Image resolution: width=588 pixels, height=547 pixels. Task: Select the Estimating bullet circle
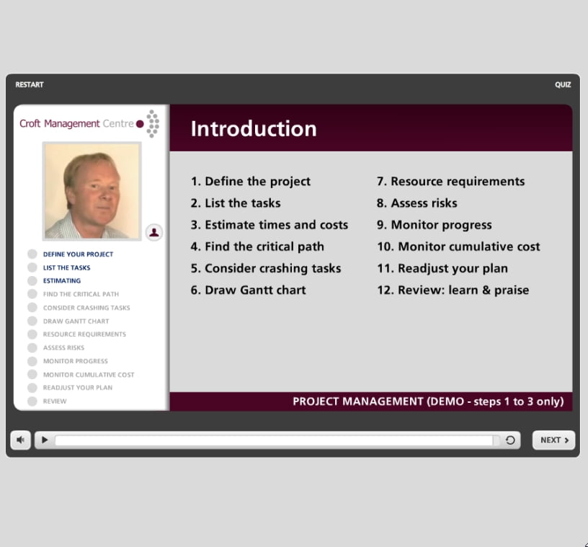(x=32, y=280)
